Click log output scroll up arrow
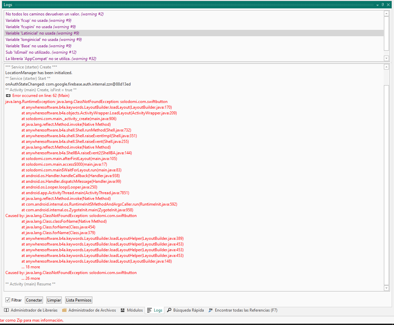This screenshot has height=325, width=394. [x=387, y=67]
